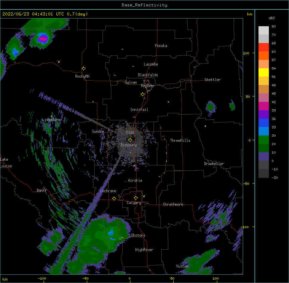Viewport: 289px width, 283px height.
Task: Click the white plus marker north of Drumheller
Action: pos(205,126)
